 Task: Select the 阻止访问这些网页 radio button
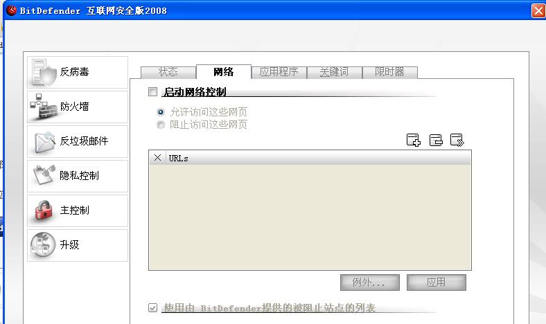coord(161,124)
